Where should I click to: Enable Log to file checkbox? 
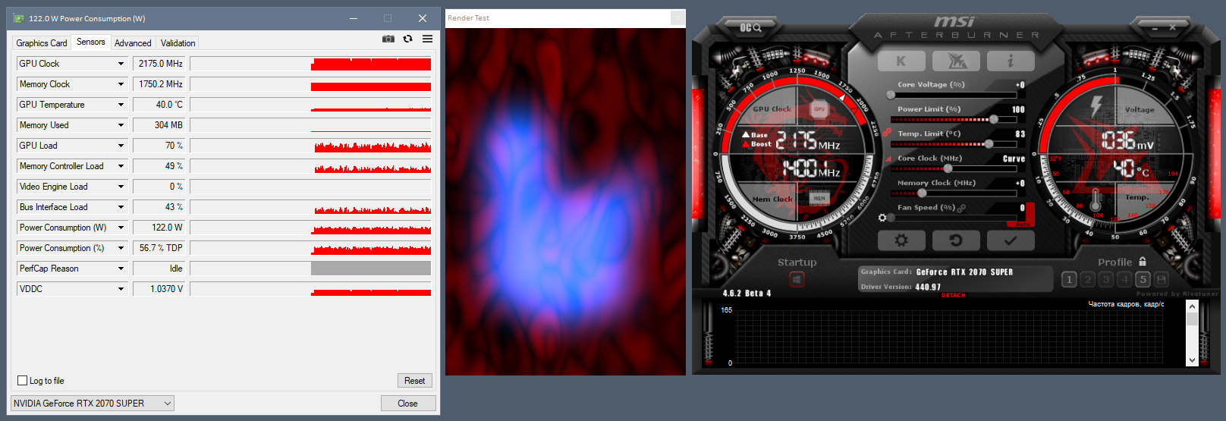(22, 381)
